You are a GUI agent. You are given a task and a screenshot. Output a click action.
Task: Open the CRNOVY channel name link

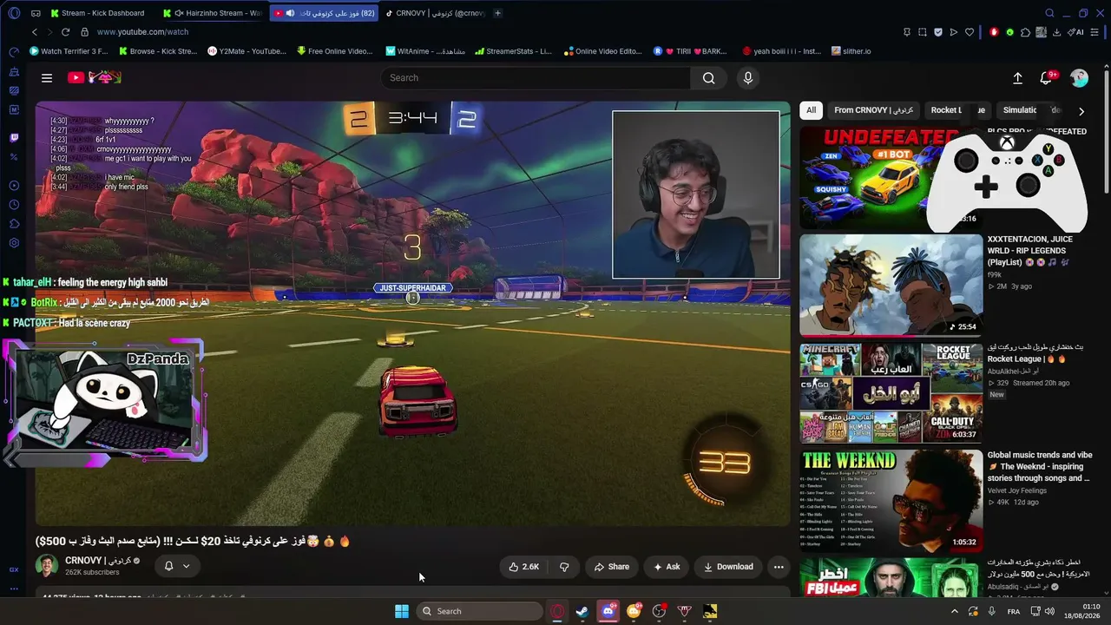point(98,561)
